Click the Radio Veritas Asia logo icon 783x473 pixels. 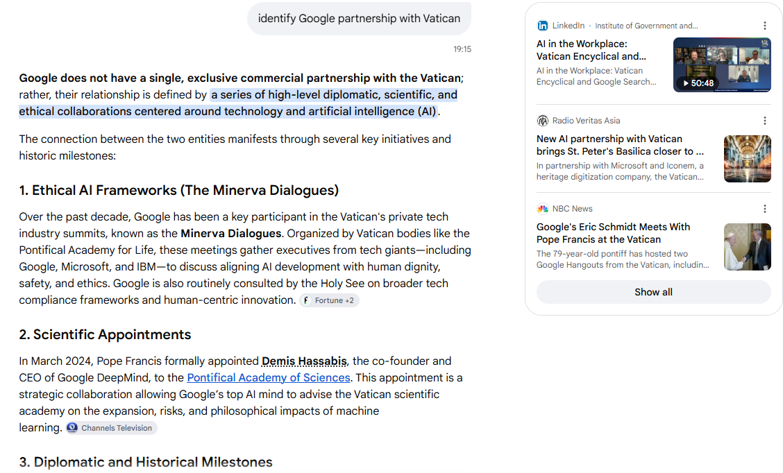click(x=542, y=121)
